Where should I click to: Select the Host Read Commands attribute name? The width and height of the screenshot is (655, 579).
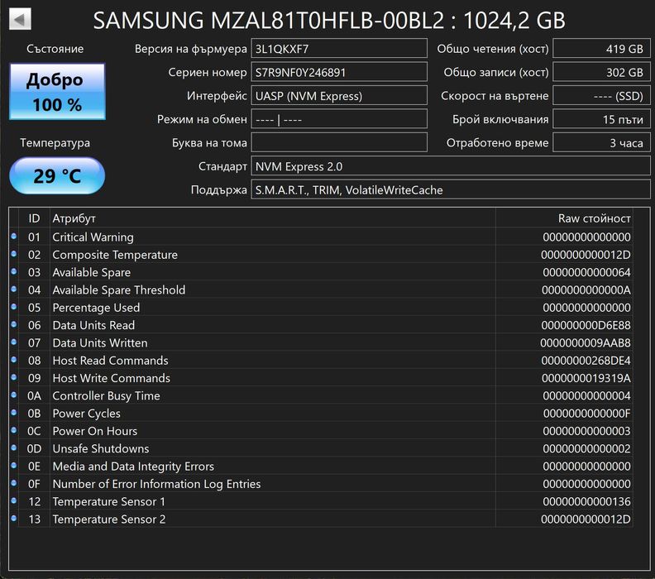pyautogui.click(x=110, y=361)
